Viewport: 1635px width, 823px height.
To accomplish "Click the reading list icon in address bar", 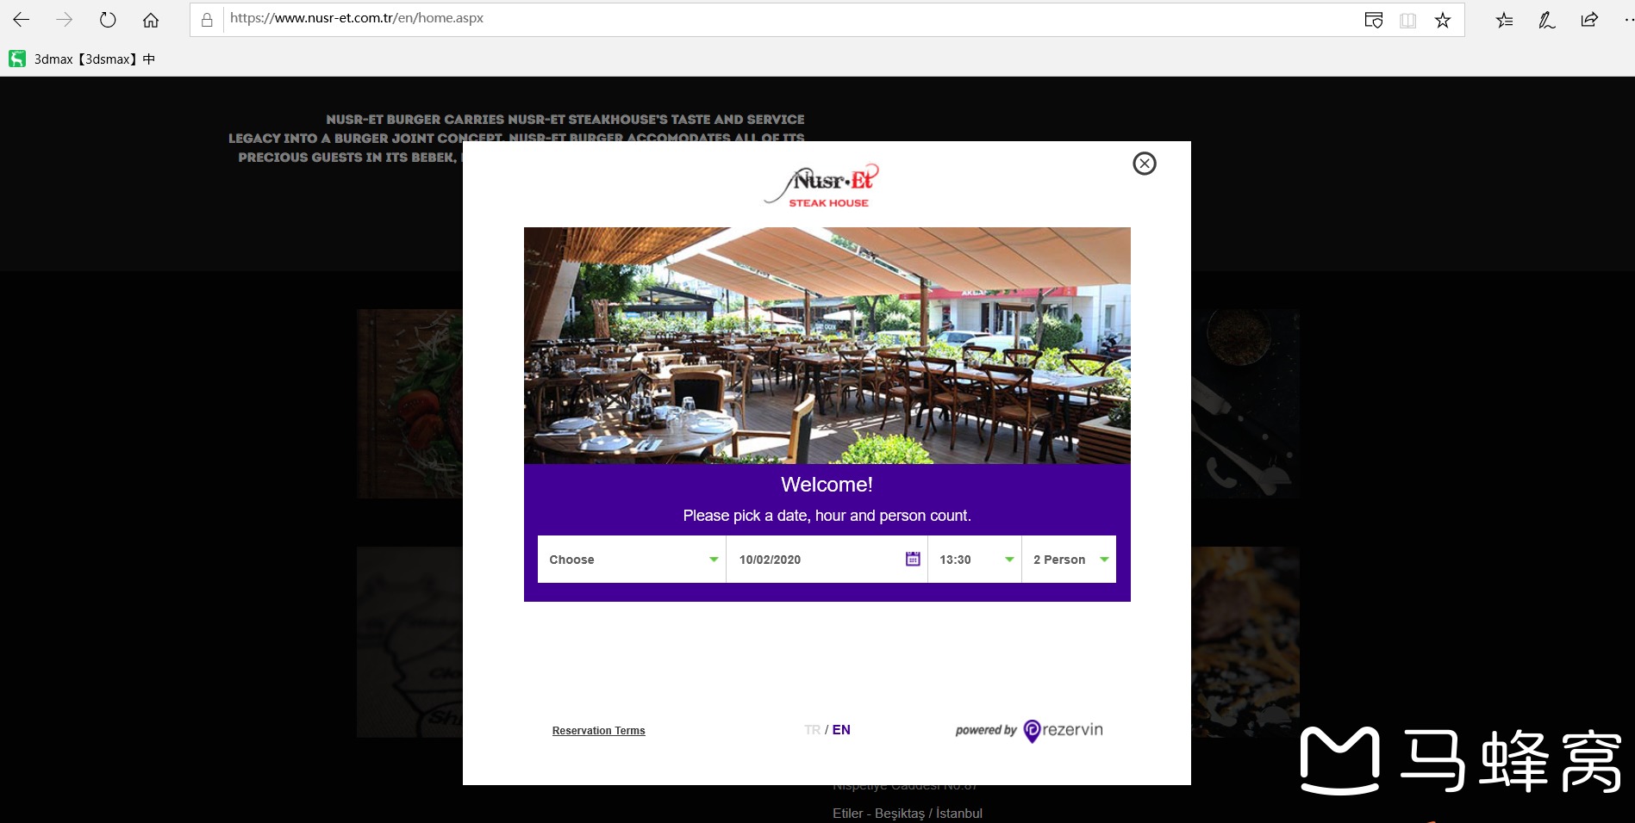I will click(1374, 20).
